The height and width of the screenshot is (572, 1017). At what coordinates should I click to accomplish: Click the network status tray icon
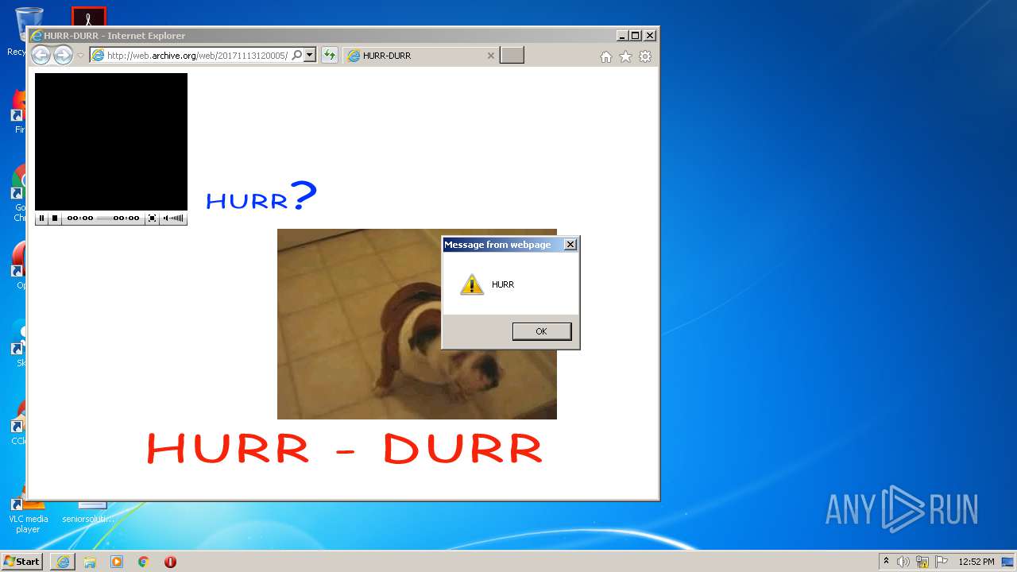tap(922, 562)
